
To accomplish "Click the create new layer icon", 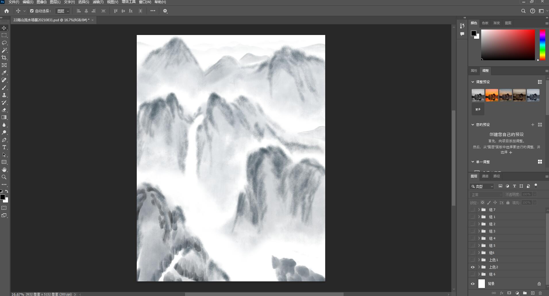I will tap(533, 293).
